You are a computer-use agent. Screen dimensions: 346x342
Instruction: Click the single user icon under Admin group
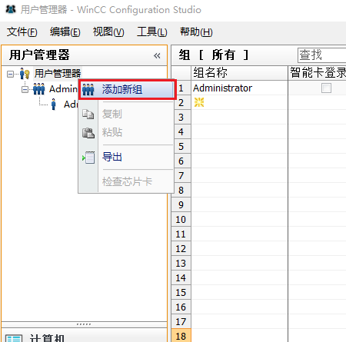(54, 105)
